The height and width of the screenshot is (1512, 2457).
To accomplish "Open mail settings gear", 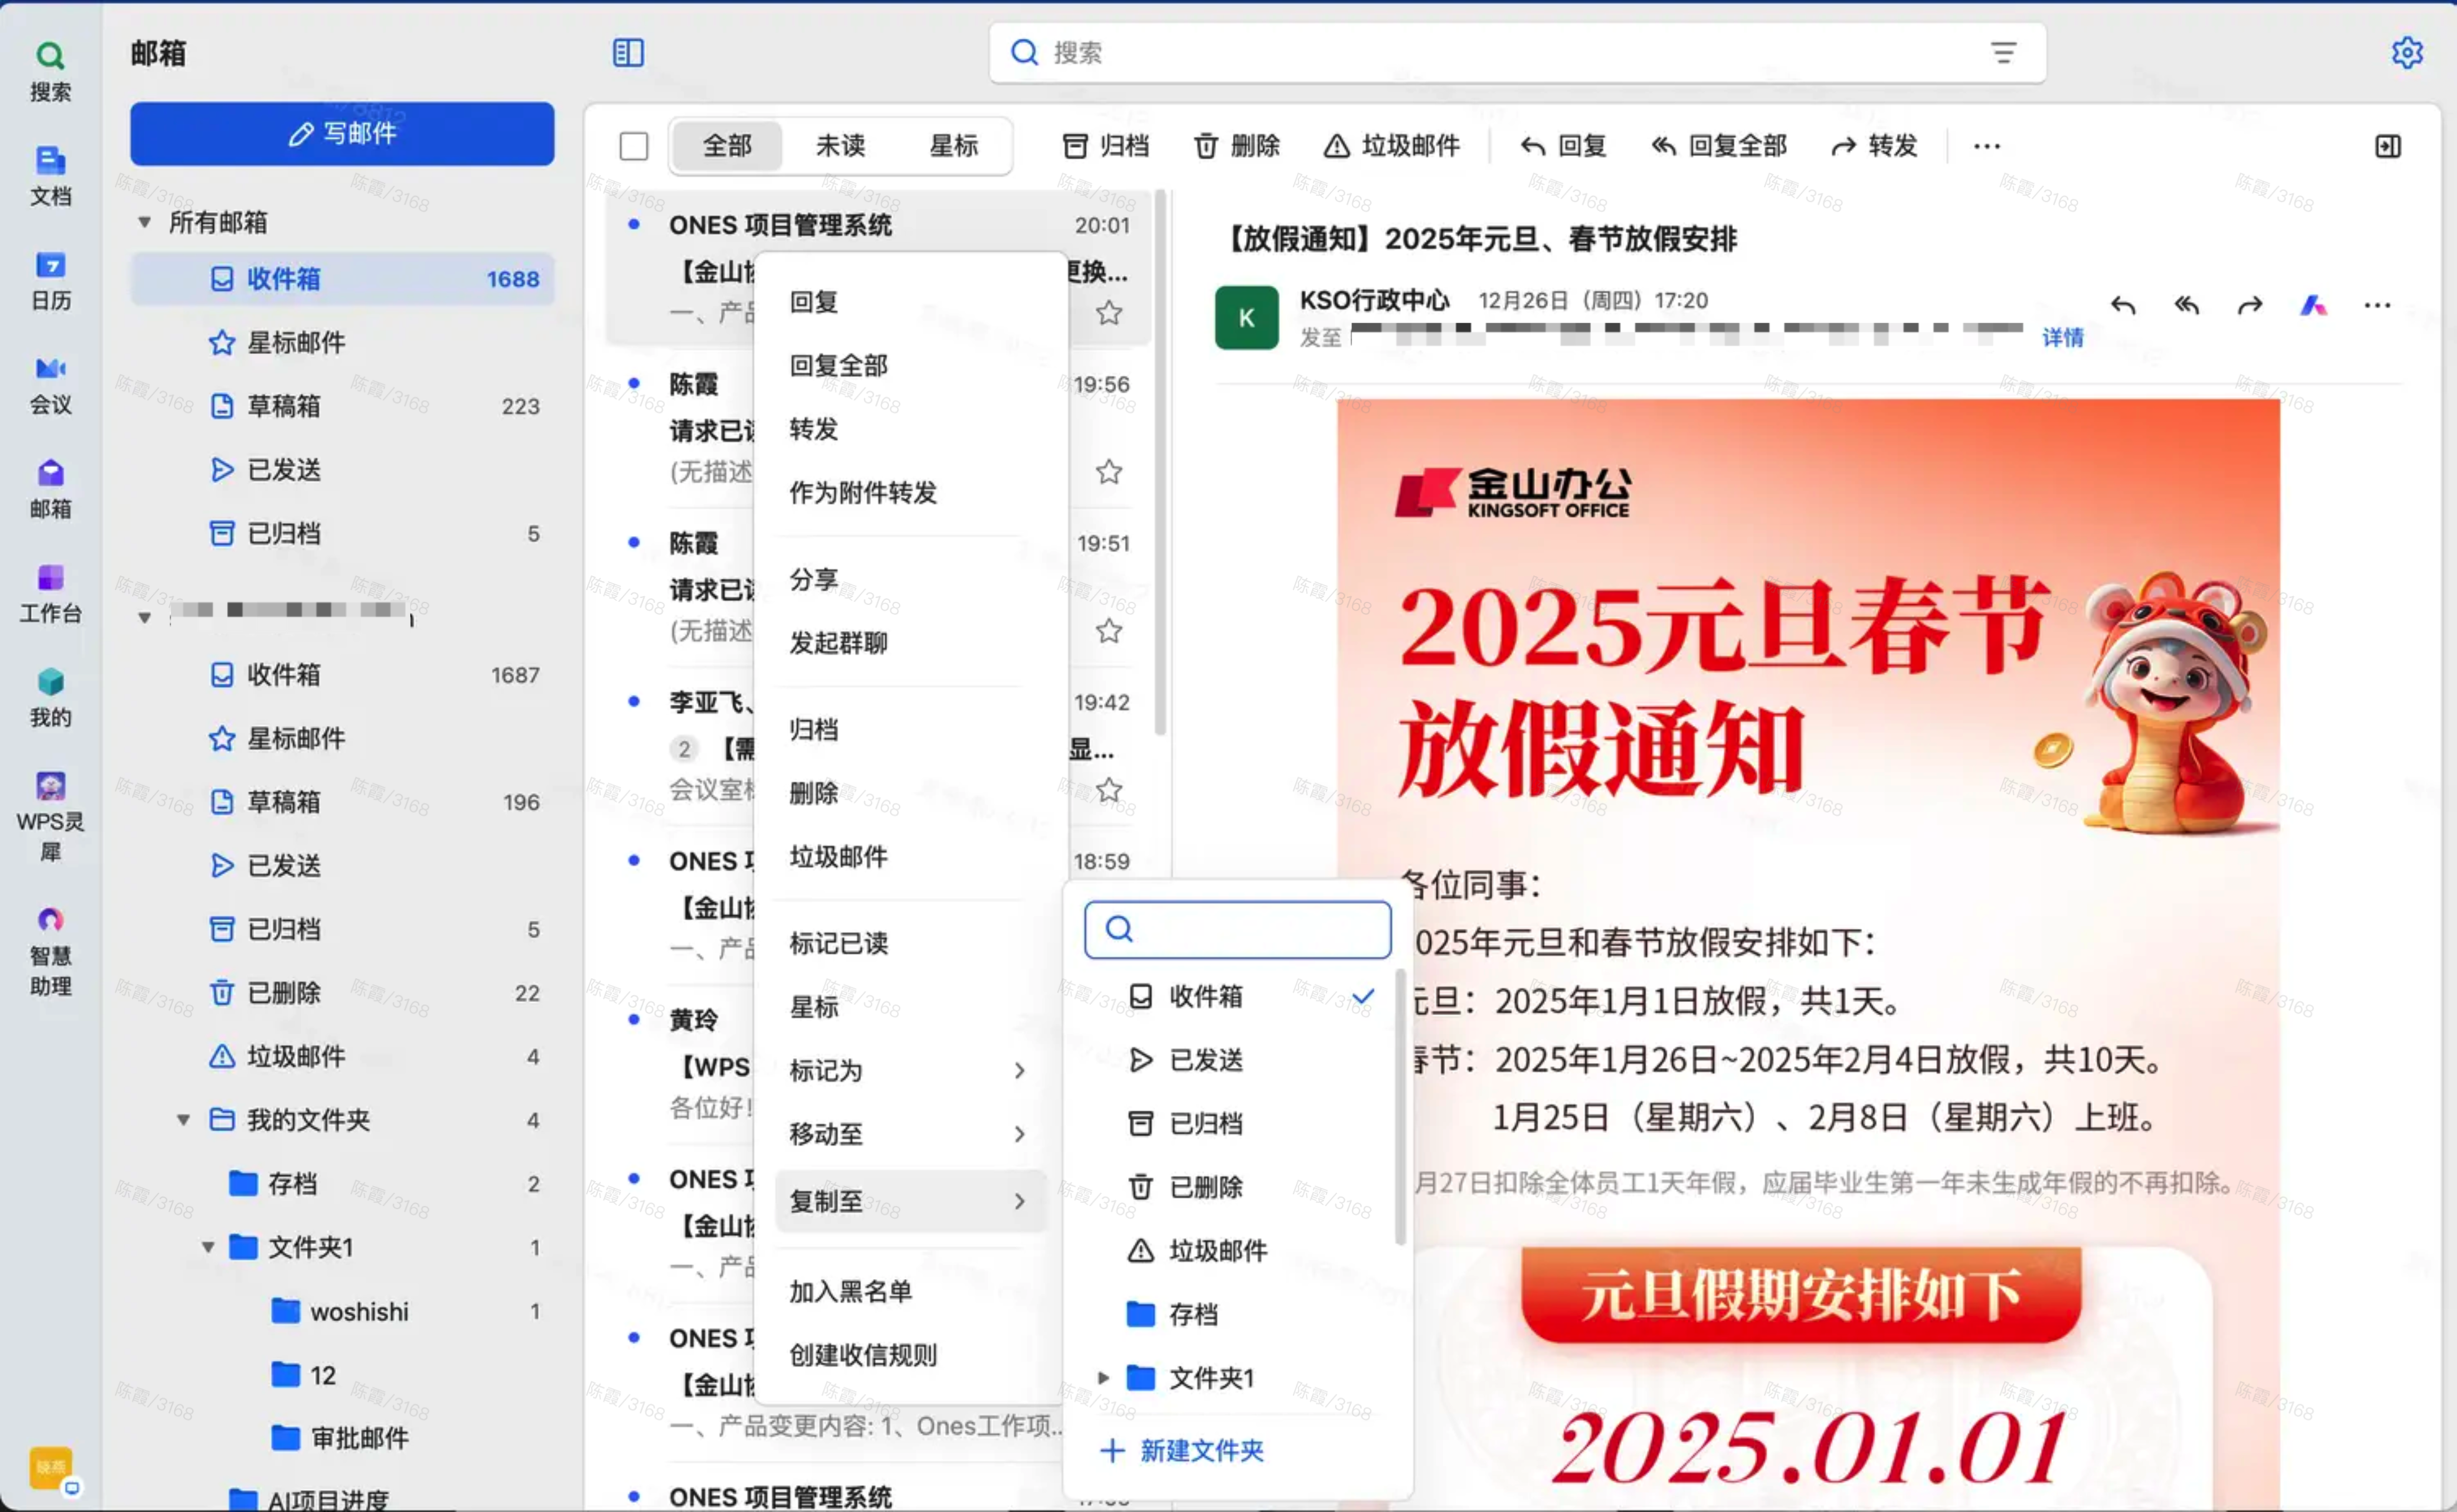I will click(2407, 52).
